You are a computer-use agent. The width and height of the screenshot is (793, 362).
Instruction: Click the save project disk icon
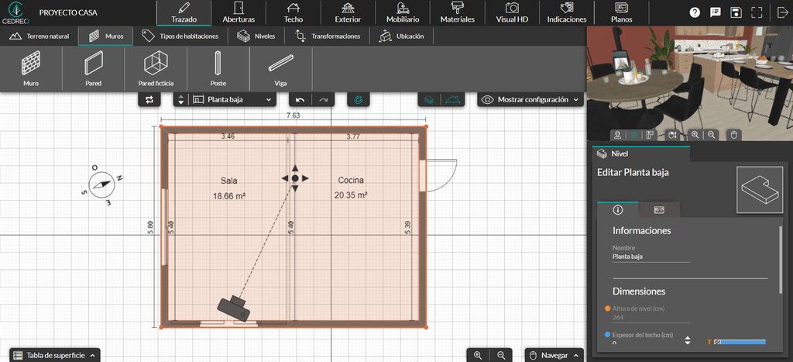click(x=736, y=12)
